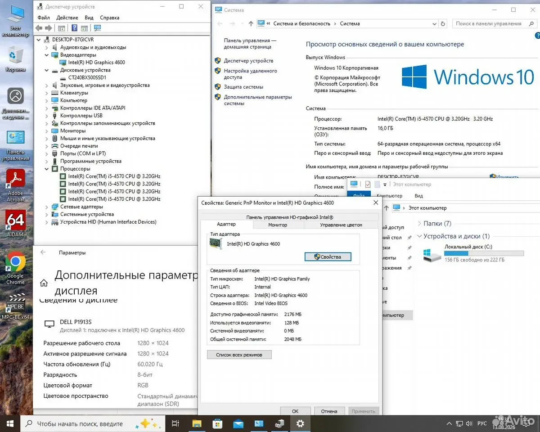
Task: Click the scan for hardware changes monitor icon
Action: (x=97, y=28)
